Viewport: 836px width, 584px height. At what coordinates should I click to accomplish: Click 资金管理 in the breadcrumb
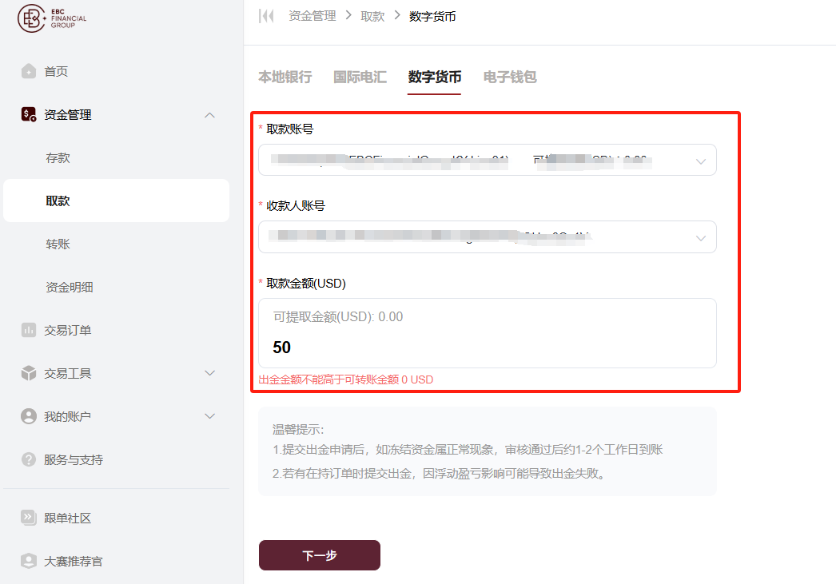point(312,16)
